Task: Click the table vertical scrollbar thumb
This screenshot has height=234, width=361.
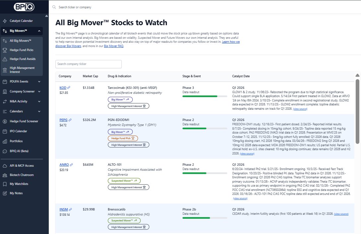Action: pyautogui.click(x=357, y=112)
